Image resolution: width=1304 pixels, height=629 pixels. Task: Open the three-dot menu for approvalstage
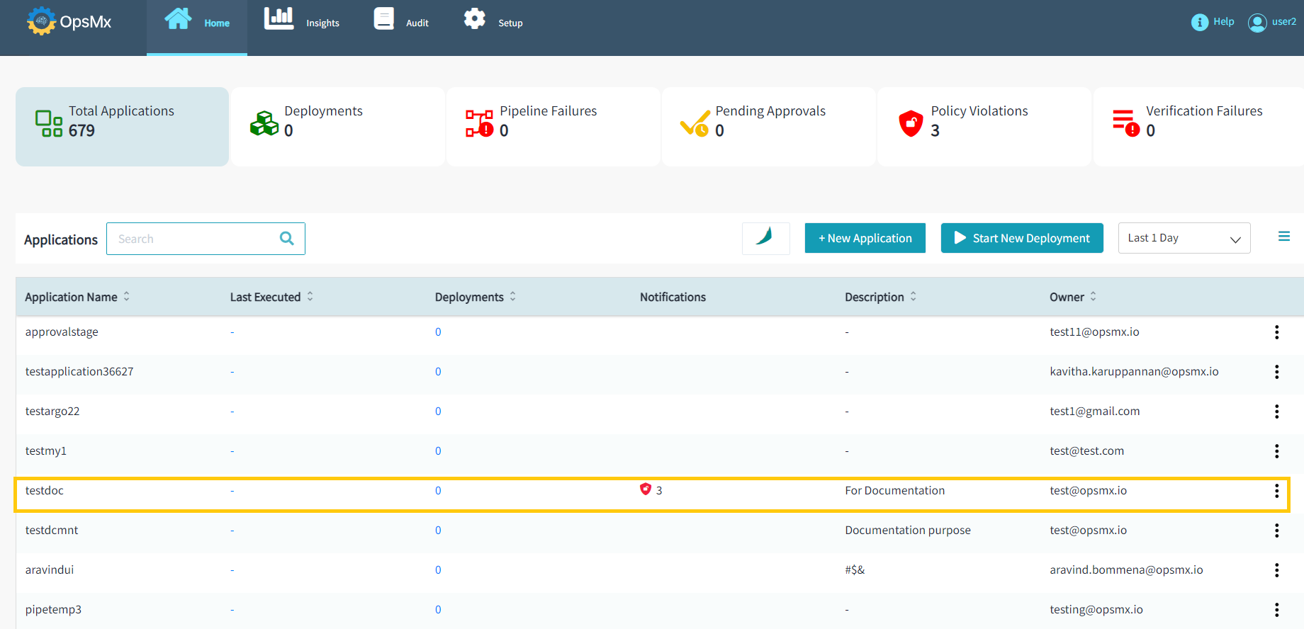1276,332
